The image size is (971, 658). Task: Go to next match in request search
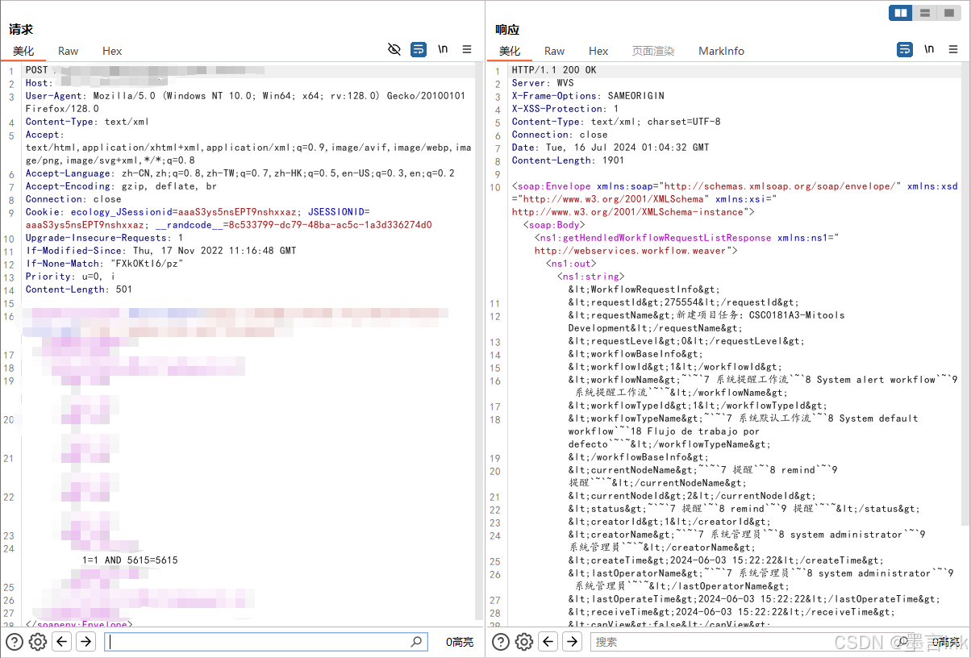[x=85, y=642]
